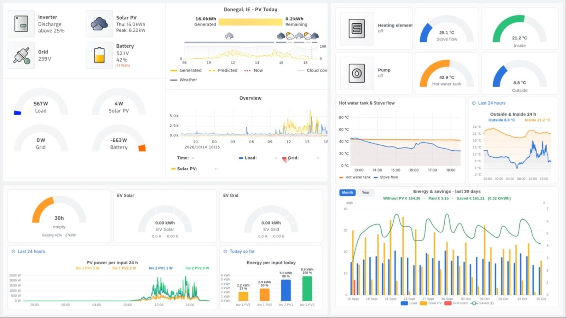Viewport: 566px width, 318px height.
Task: Toggle Saved (€) series in savings legend
Action: click(482, 303)
